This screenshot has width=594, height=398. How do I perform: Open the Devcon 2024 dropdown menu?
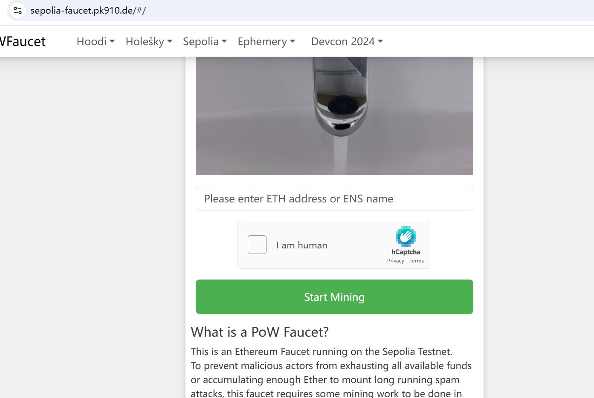pyautogui.click(x=347, y=41)
